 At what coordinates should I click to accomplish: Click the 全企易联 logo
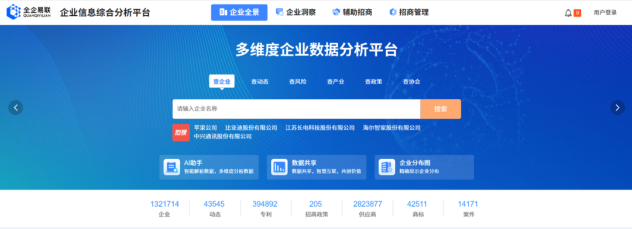click(29, 12)
